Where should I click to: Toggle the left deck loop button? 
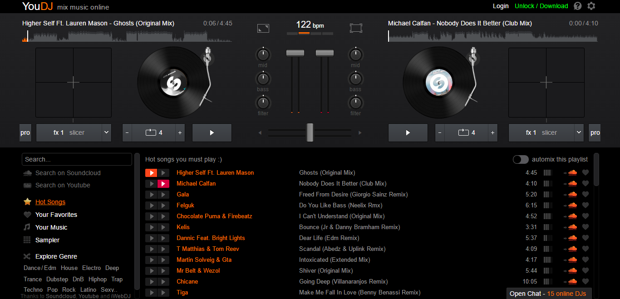(153, 133)
